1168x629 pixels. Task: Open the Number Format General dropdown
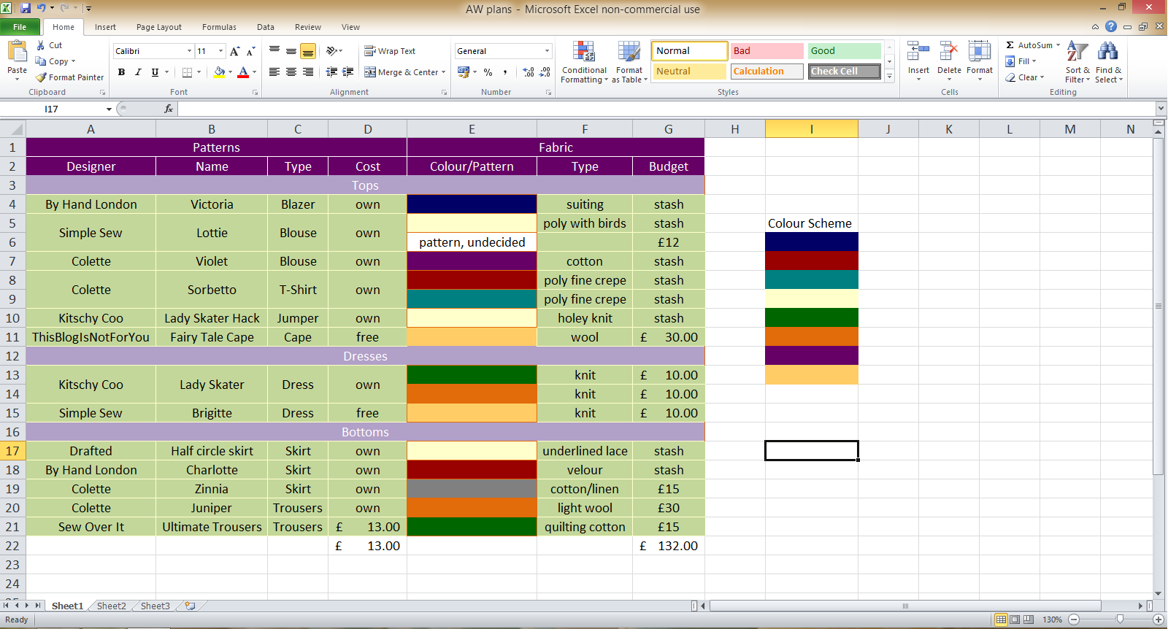(x=547, y=51)
